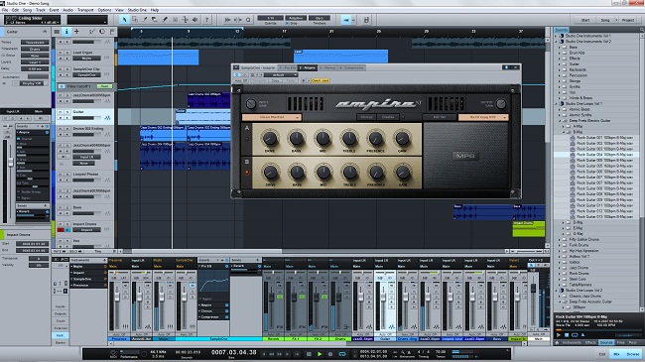Click the Stomps button in Ampire
The image size is (645, 362).
pyautogui.click(x=366, y=117)
